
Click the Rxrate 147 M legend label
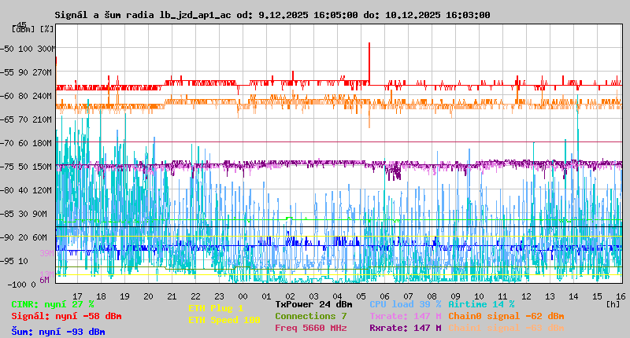(405, 328)
